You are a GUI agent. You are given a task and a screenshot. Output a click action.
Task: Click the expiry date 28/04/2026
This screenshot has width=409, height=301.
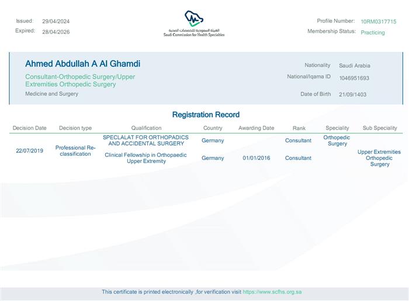pos(56,32)
